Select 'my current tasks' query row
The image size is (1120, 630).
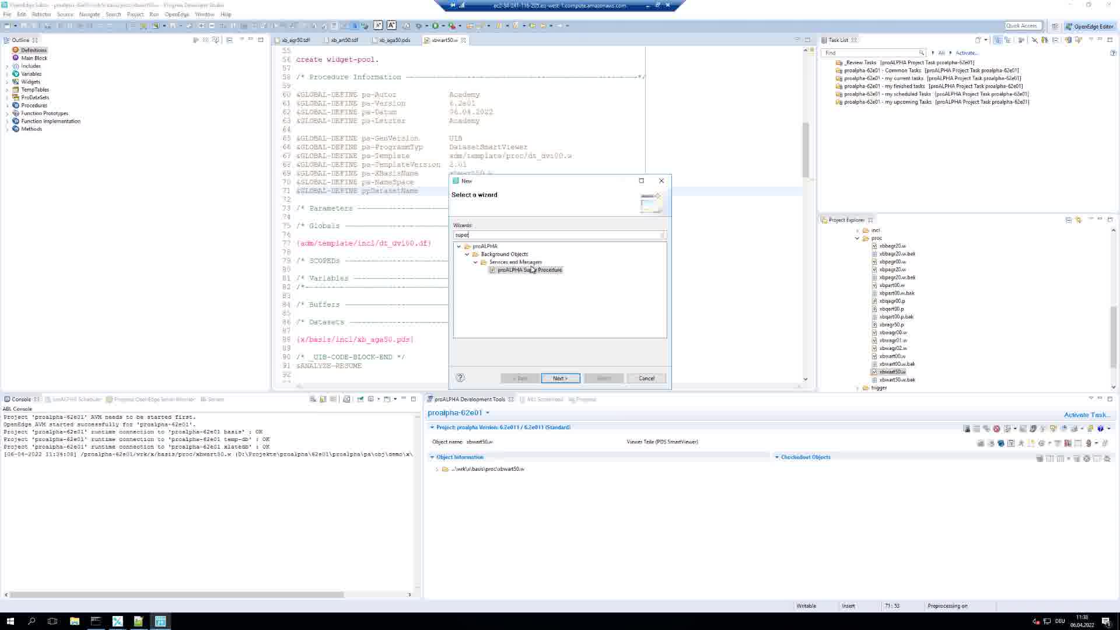(x=928, y=78)
